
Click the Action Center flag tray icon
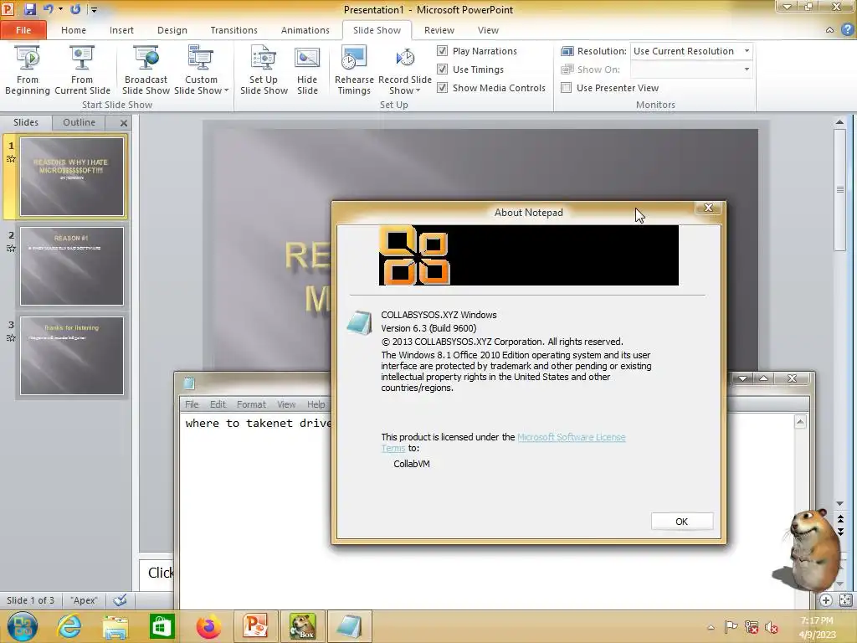click(731, 627)
